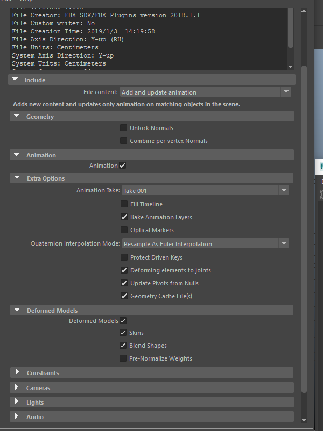Toggle Bake Animation Layers checkbox

(x=124, y=217)
